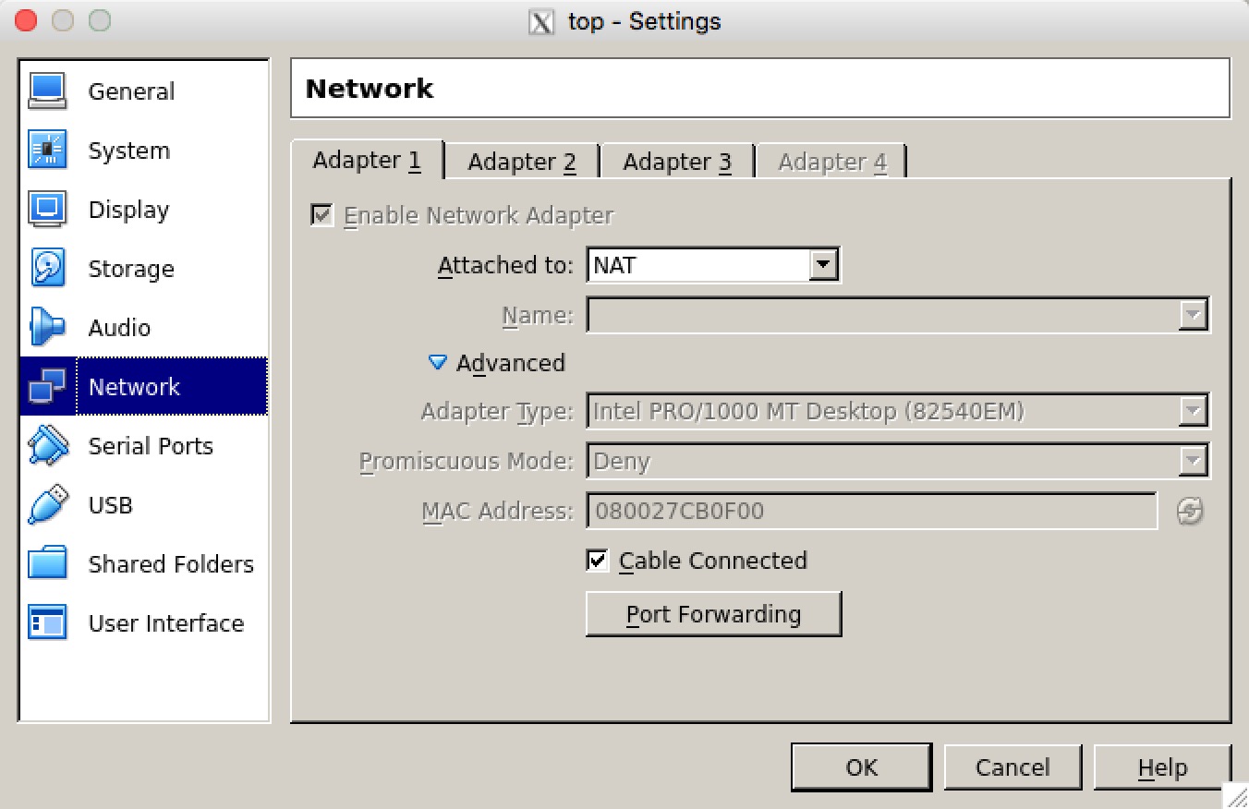Switch to the Adapter 3 tab
This screenshot has height=809, width=1249.
coord(677,162)
